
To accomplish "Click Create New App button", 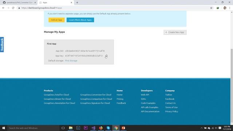I will click(175, 32).
